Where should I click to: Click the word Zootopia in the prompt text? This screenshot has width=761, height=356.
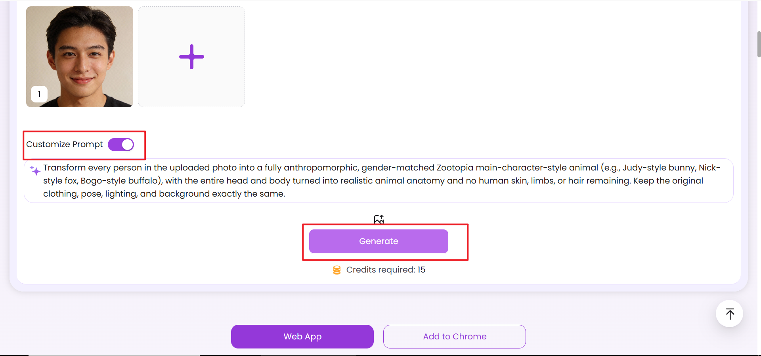point(455,168)
